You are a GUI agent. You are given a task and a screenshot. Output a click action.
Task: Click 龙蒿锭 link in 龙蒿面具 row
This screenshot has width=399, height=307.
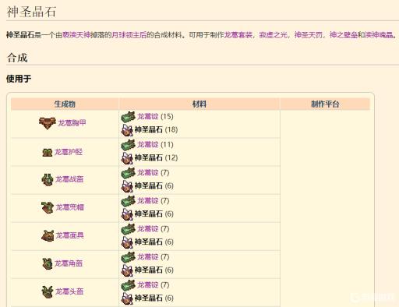click(148, 228)
